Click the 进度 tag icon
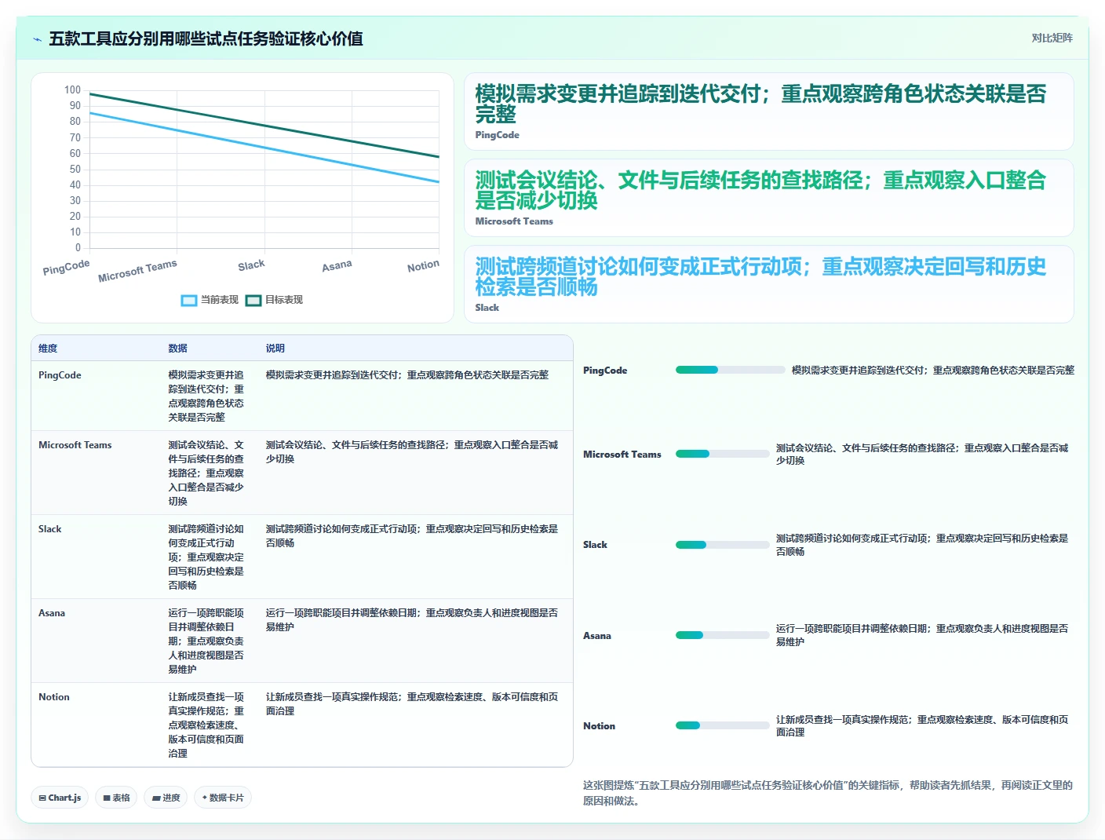Viewport: 1105px width, 840px height. pyautogui.click(x=156, y=798)
